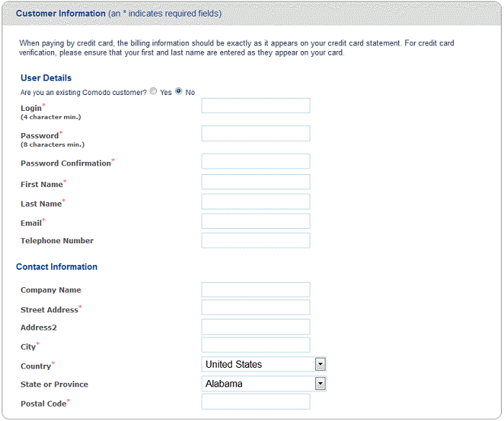Click the Company Name field
The height and width of the screenshot is (421, 504).
256,290
